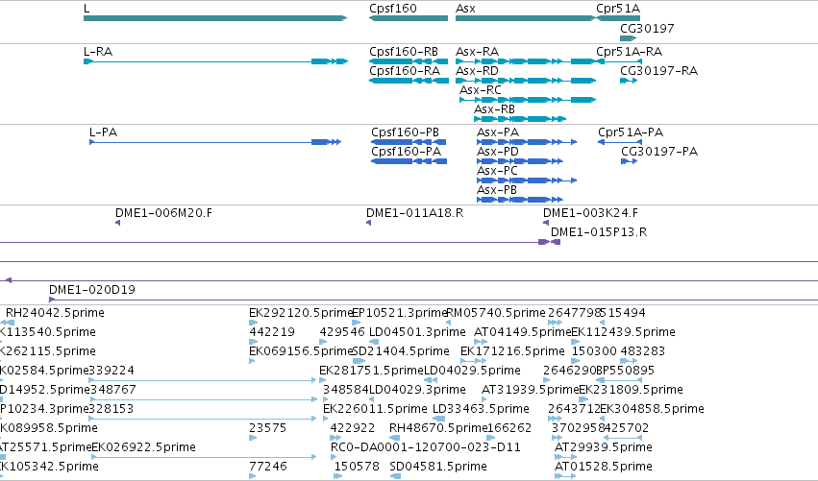The width and height of the screenshot is (818, 481).
Task: Click the Cpsf160 gene bar
Action: [409, 18]
